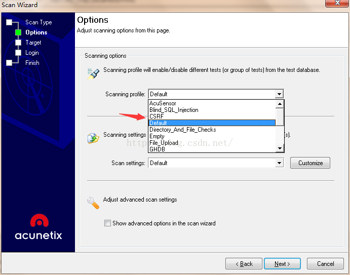Go to the previous step with Back
Image resolution: width=350 pixels, height=275 pixels.
point(244,264)
